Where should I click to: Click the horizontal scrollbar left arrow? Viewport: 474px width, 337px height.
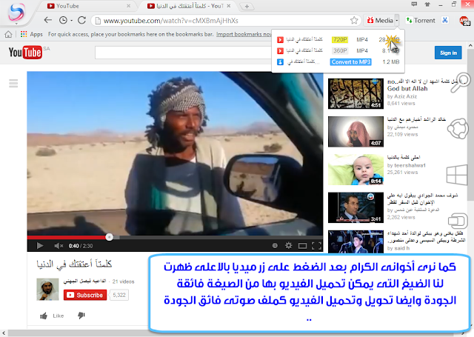tap(3, 333)
